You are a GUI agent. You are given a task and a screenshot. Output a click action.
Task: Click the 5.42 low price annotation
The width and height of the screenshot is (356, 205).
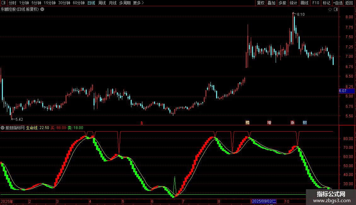click(x=19, y=120)
